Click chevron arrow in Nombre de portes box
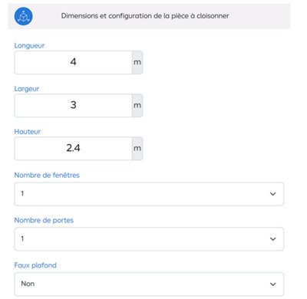 pos(273,239)
